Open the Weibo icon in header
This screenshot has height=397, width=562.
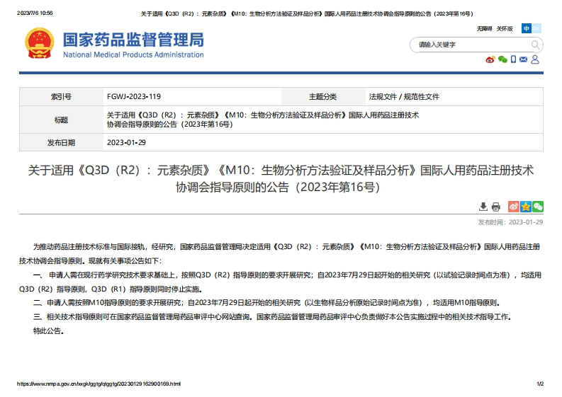(490, 59)
